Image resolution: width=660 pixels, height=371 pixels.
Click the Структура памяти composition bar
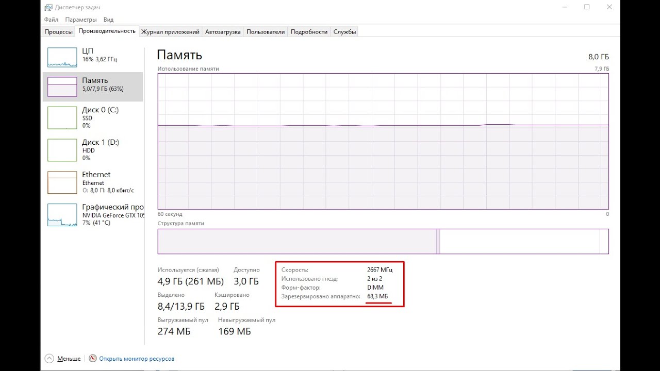tap(383, 241)
